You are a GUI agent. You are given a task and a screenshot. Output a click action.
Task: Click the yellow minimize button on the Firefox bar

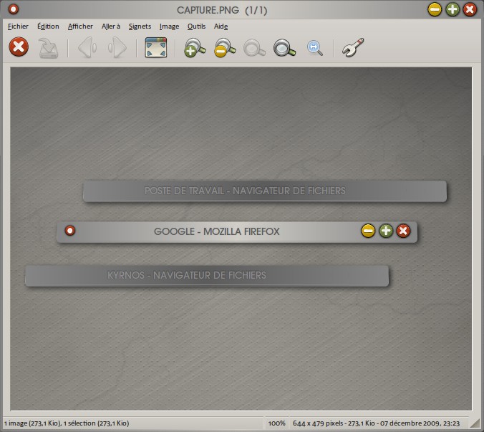coord(368,231)
